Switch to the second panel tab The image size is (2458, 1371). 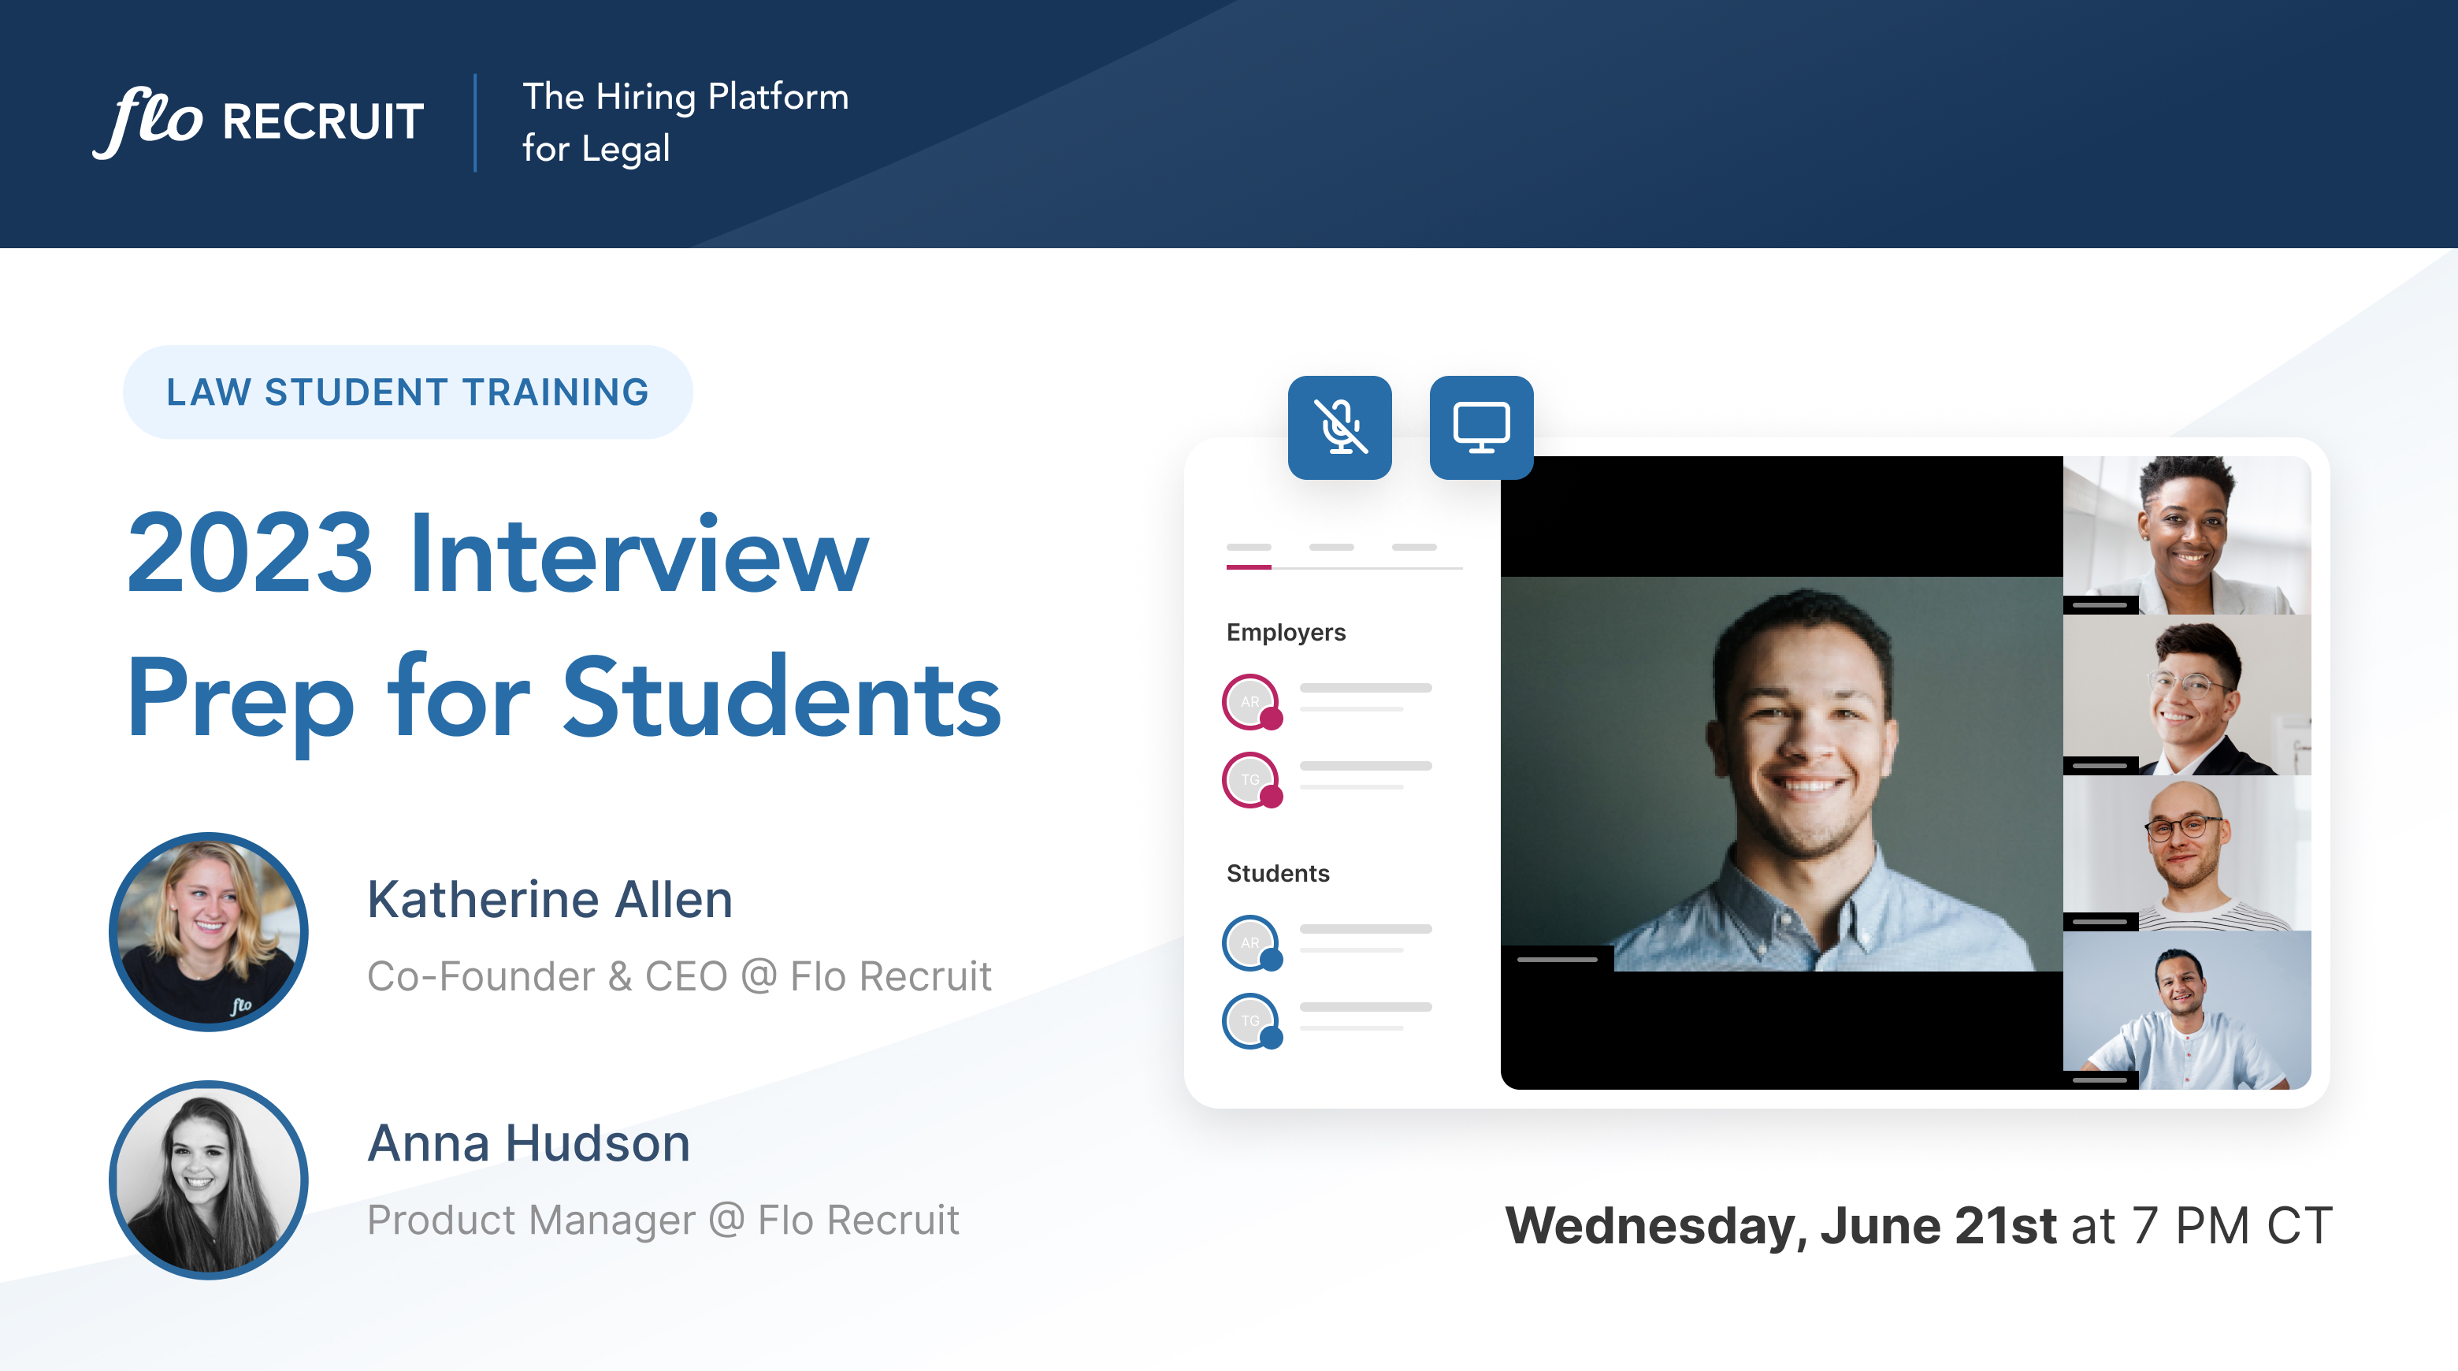coord(1331,548)
